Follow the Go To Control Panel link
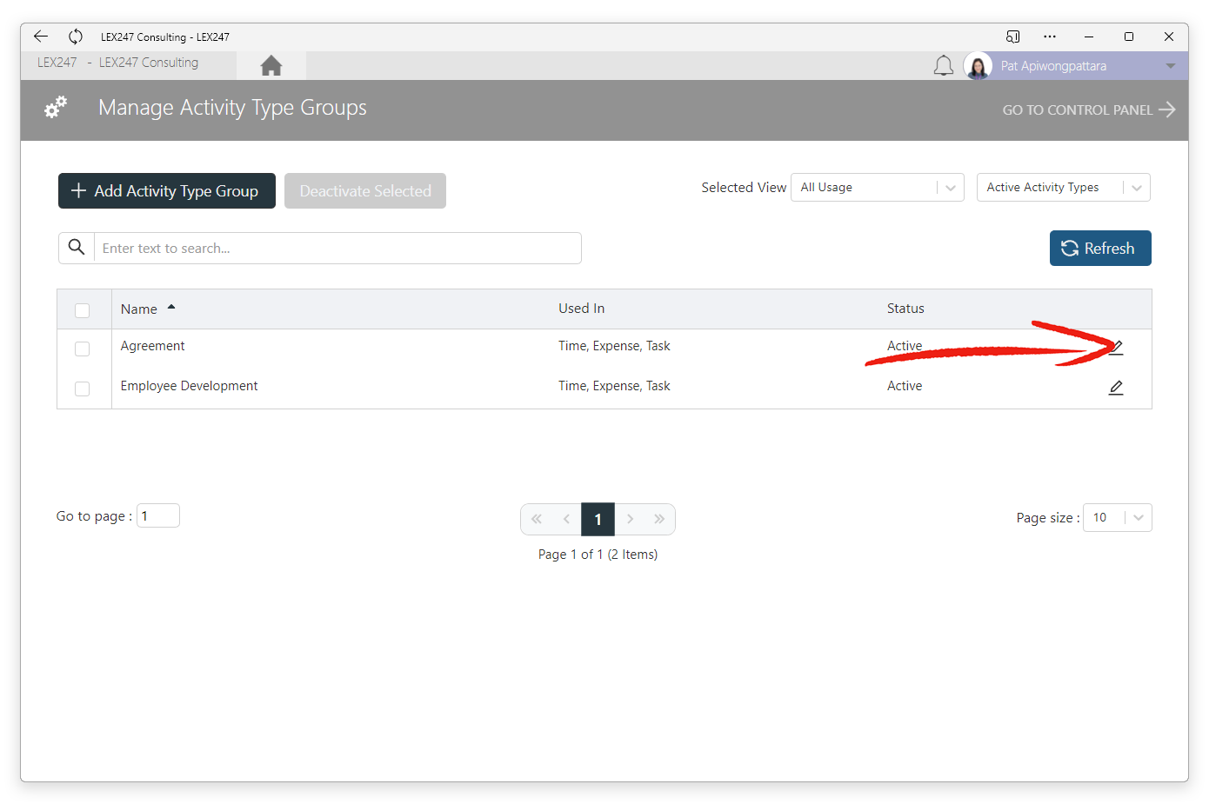This screenshot has width=1209, height=804. (1089, 110)
